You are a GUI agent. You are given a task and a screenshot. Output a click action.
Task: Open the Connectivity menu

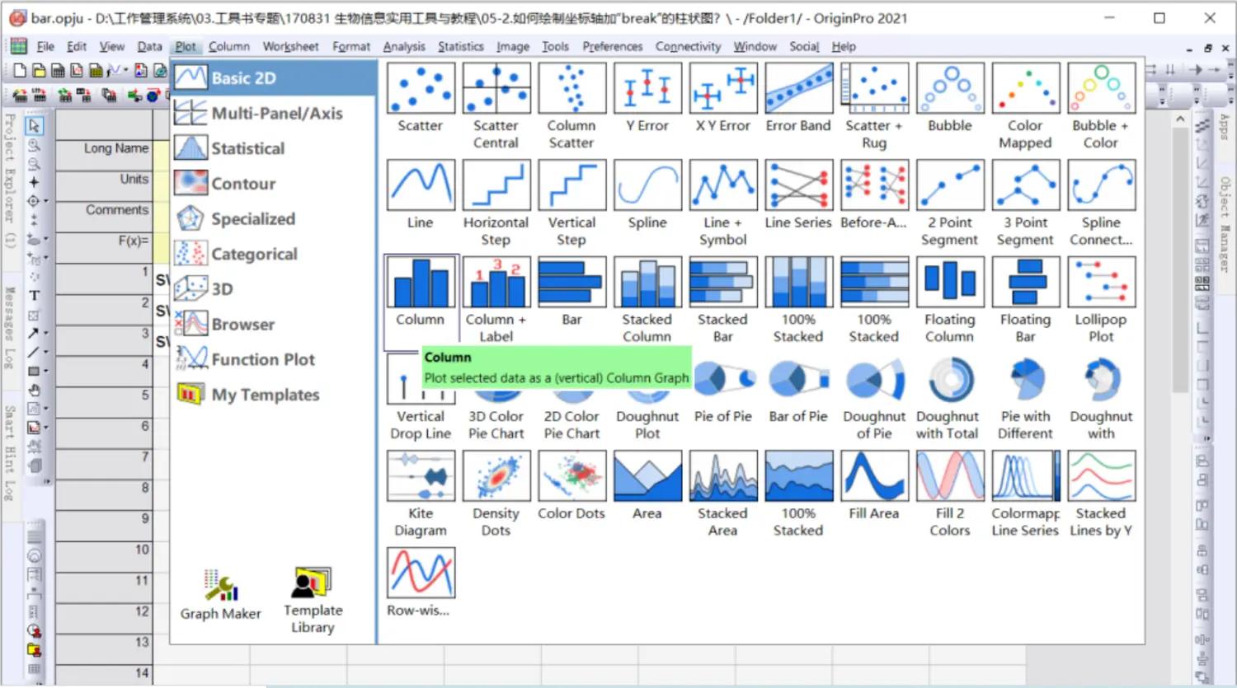pos(688,47)
